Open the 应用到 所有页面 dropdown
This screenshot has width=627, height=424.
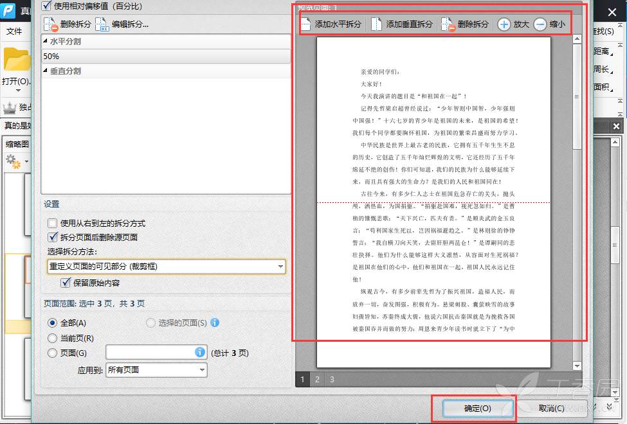156,369
